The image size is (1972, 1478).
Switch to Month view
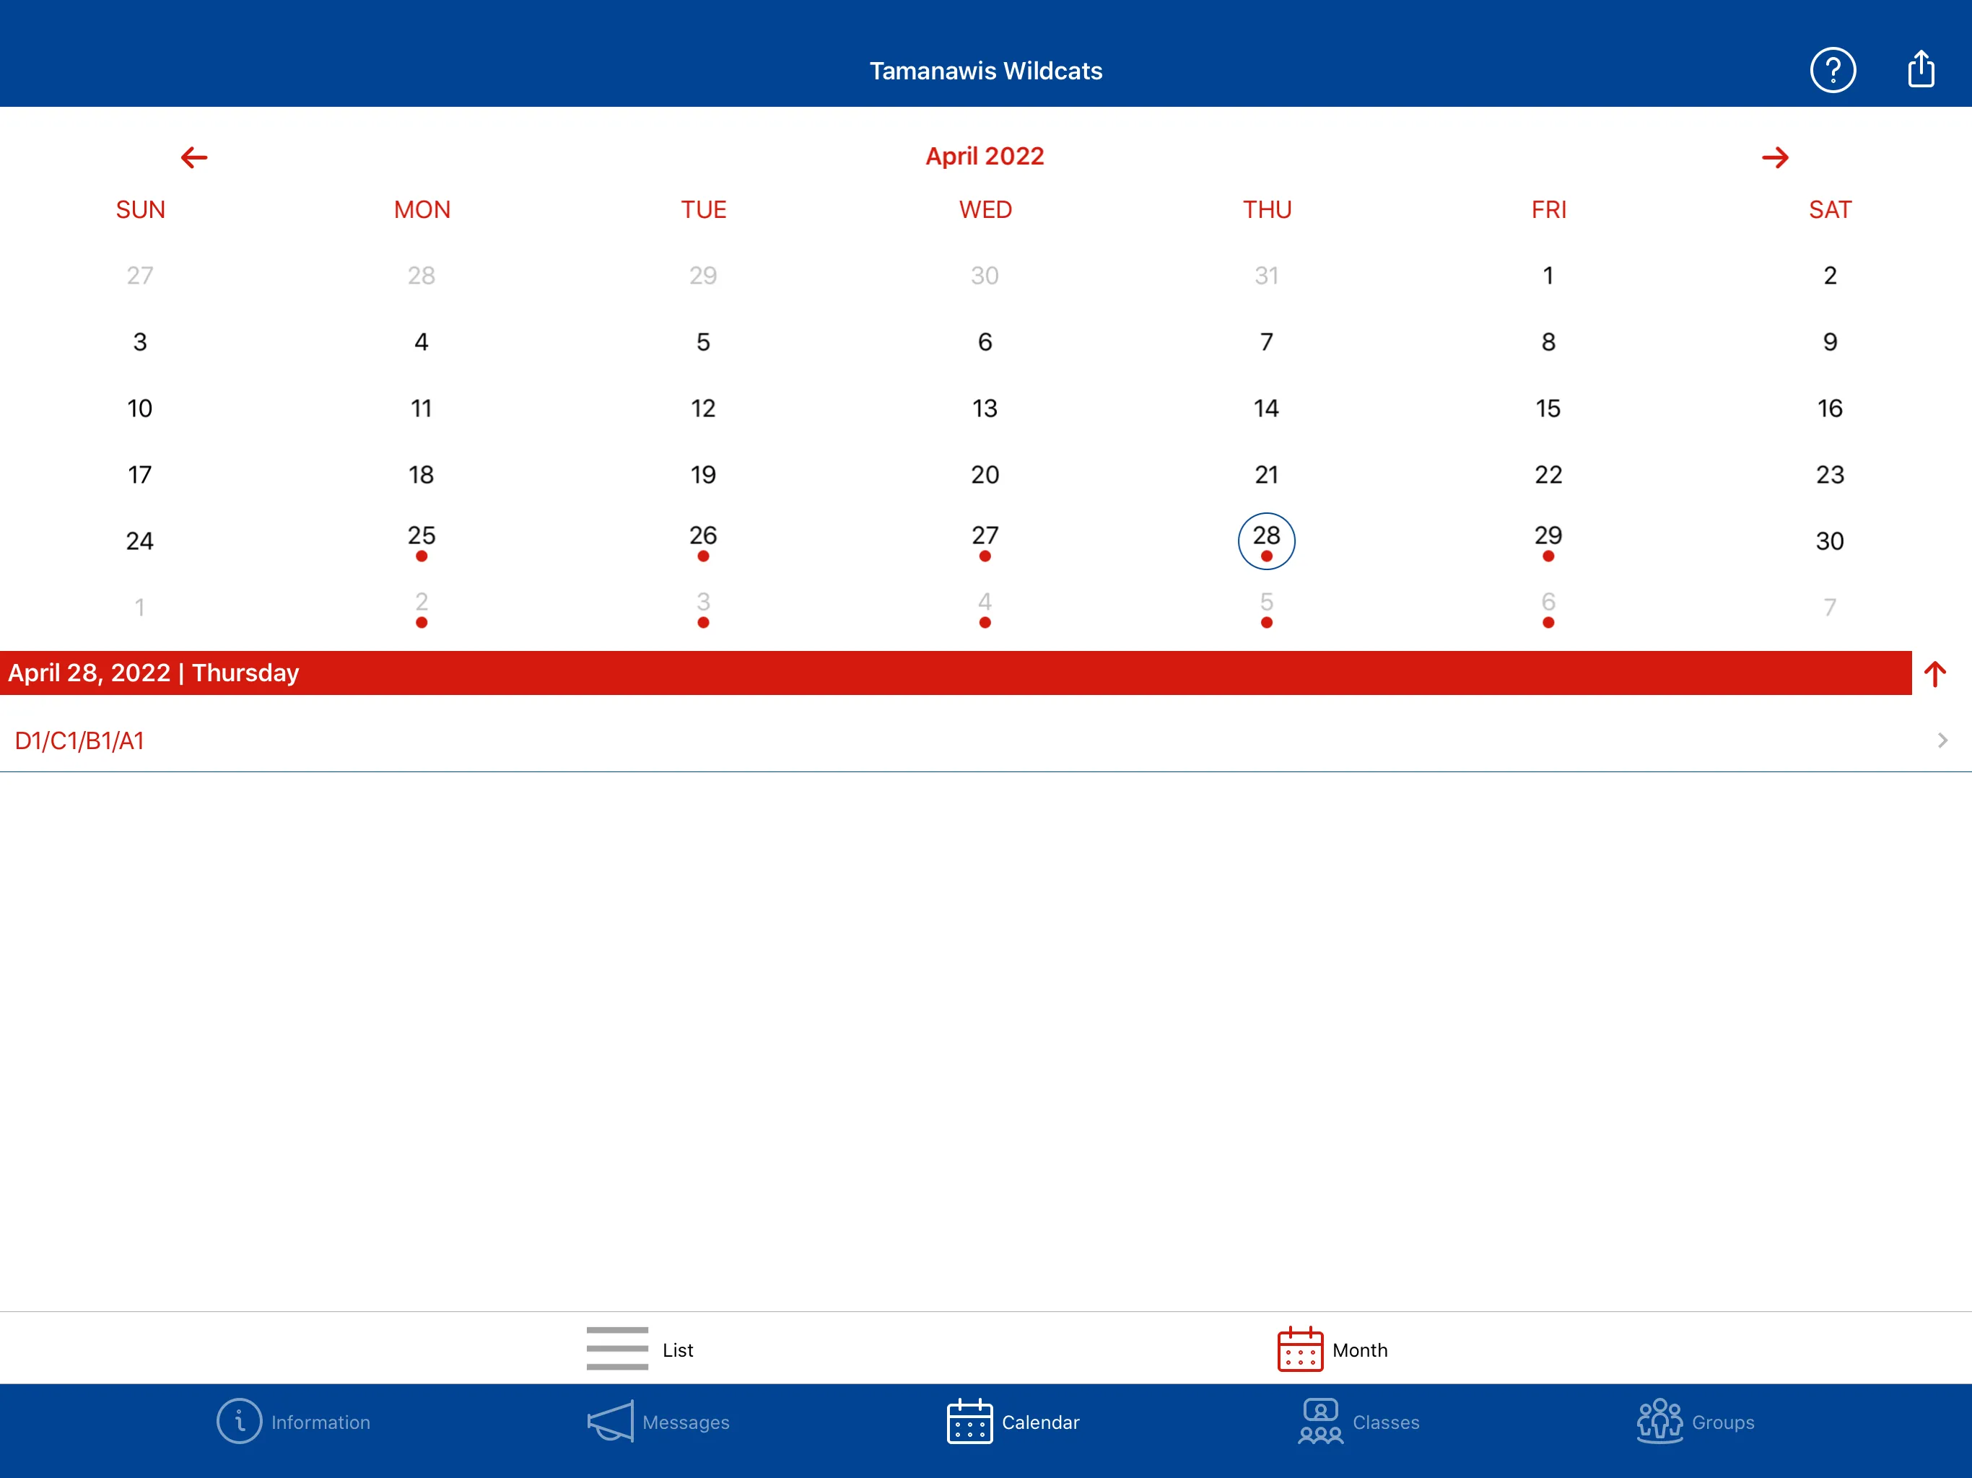(1331, 1347)
